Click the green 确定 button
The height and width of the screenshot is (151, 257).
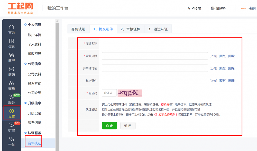(109, 126)
